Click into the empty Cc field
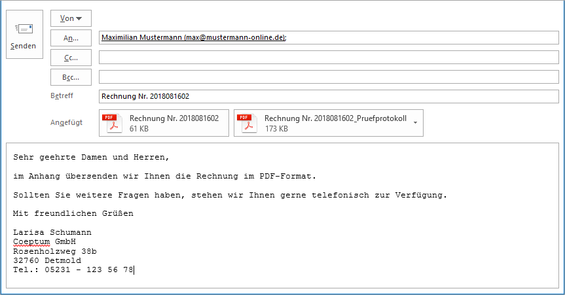 tap(329, 58)
